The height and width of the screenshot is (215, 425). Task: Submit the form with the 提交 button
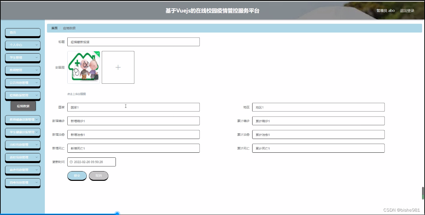click(x=77, y=175)
